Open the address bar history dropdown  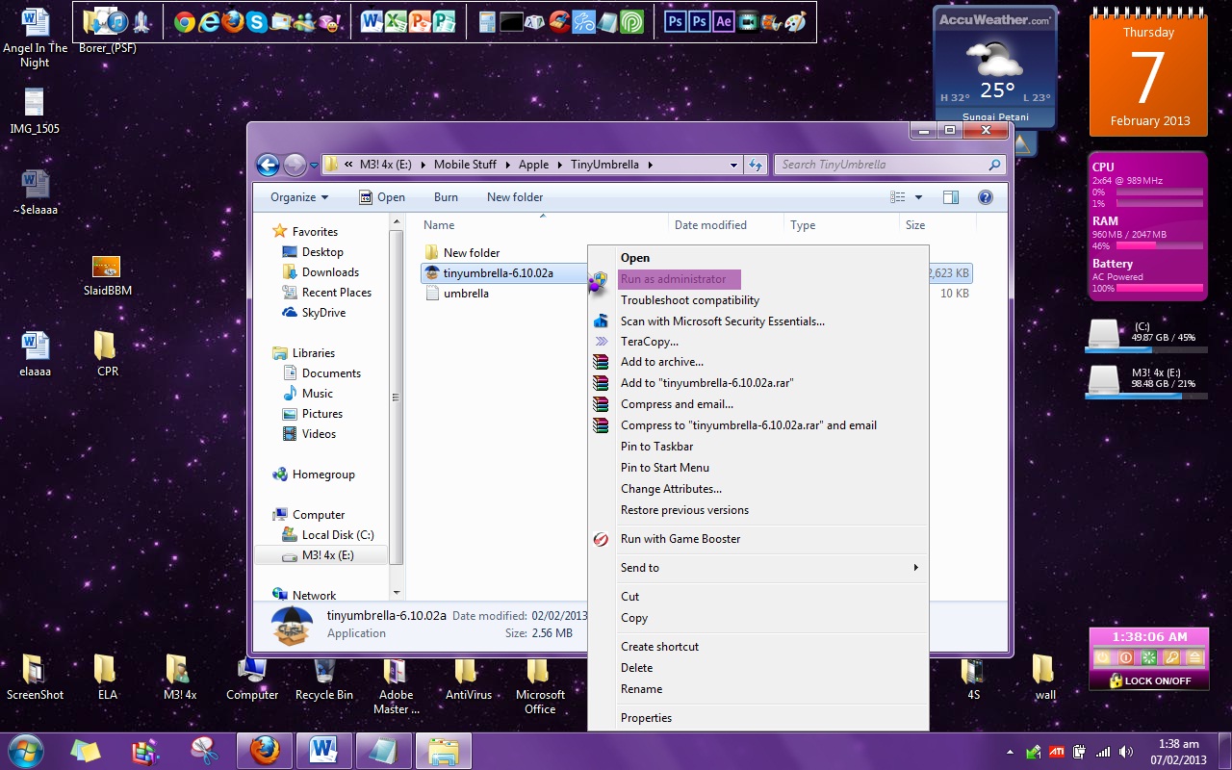pyautogui.click(x=733, y=165)
